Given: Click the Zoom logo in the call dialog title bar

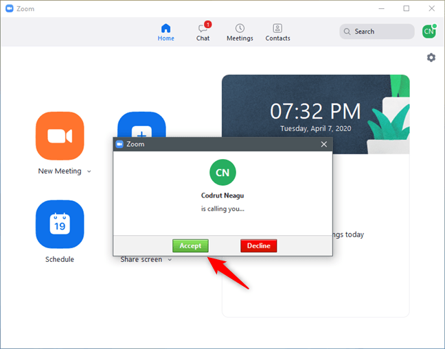Looking at the screenshot, I should coord(119,144).
